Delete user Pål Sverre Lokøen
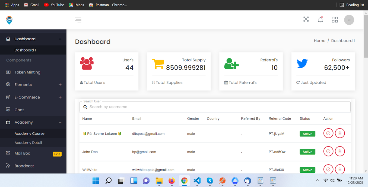The height and width of the screenshot is (187, 368). point(340,133)
